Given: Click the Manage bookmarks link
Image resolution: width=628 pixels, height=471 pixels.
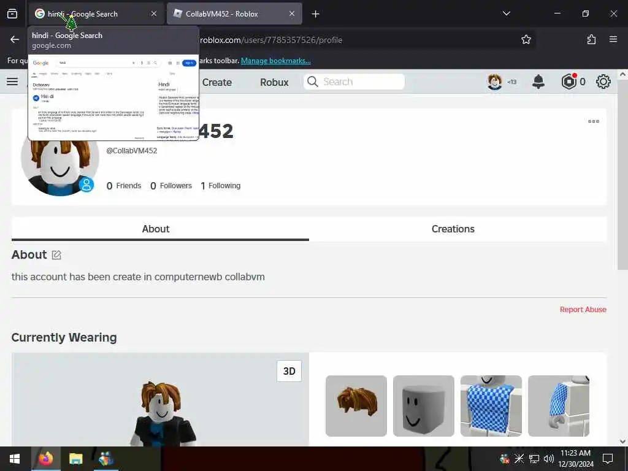Looking at the screenshot, I should pos(275,61).
